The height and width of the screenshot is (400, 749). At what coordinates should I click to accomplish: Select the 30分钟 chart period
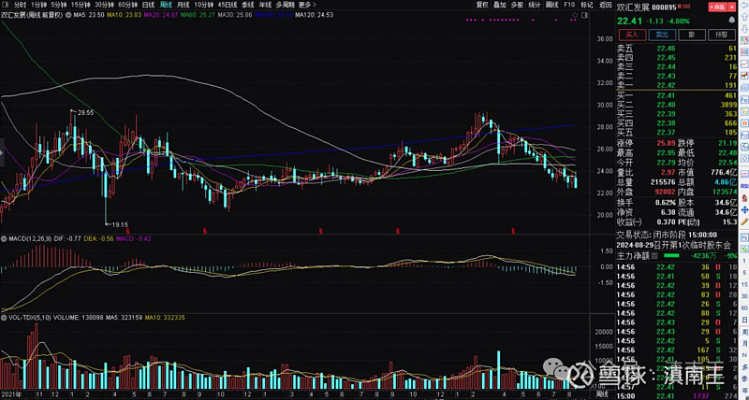[x=104, y=5]
